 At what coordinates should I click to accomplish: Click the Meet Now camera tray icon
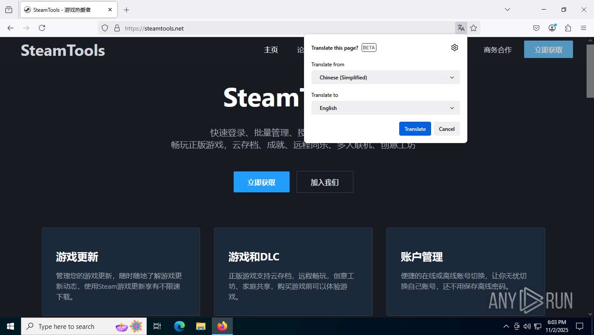point(517,326)
